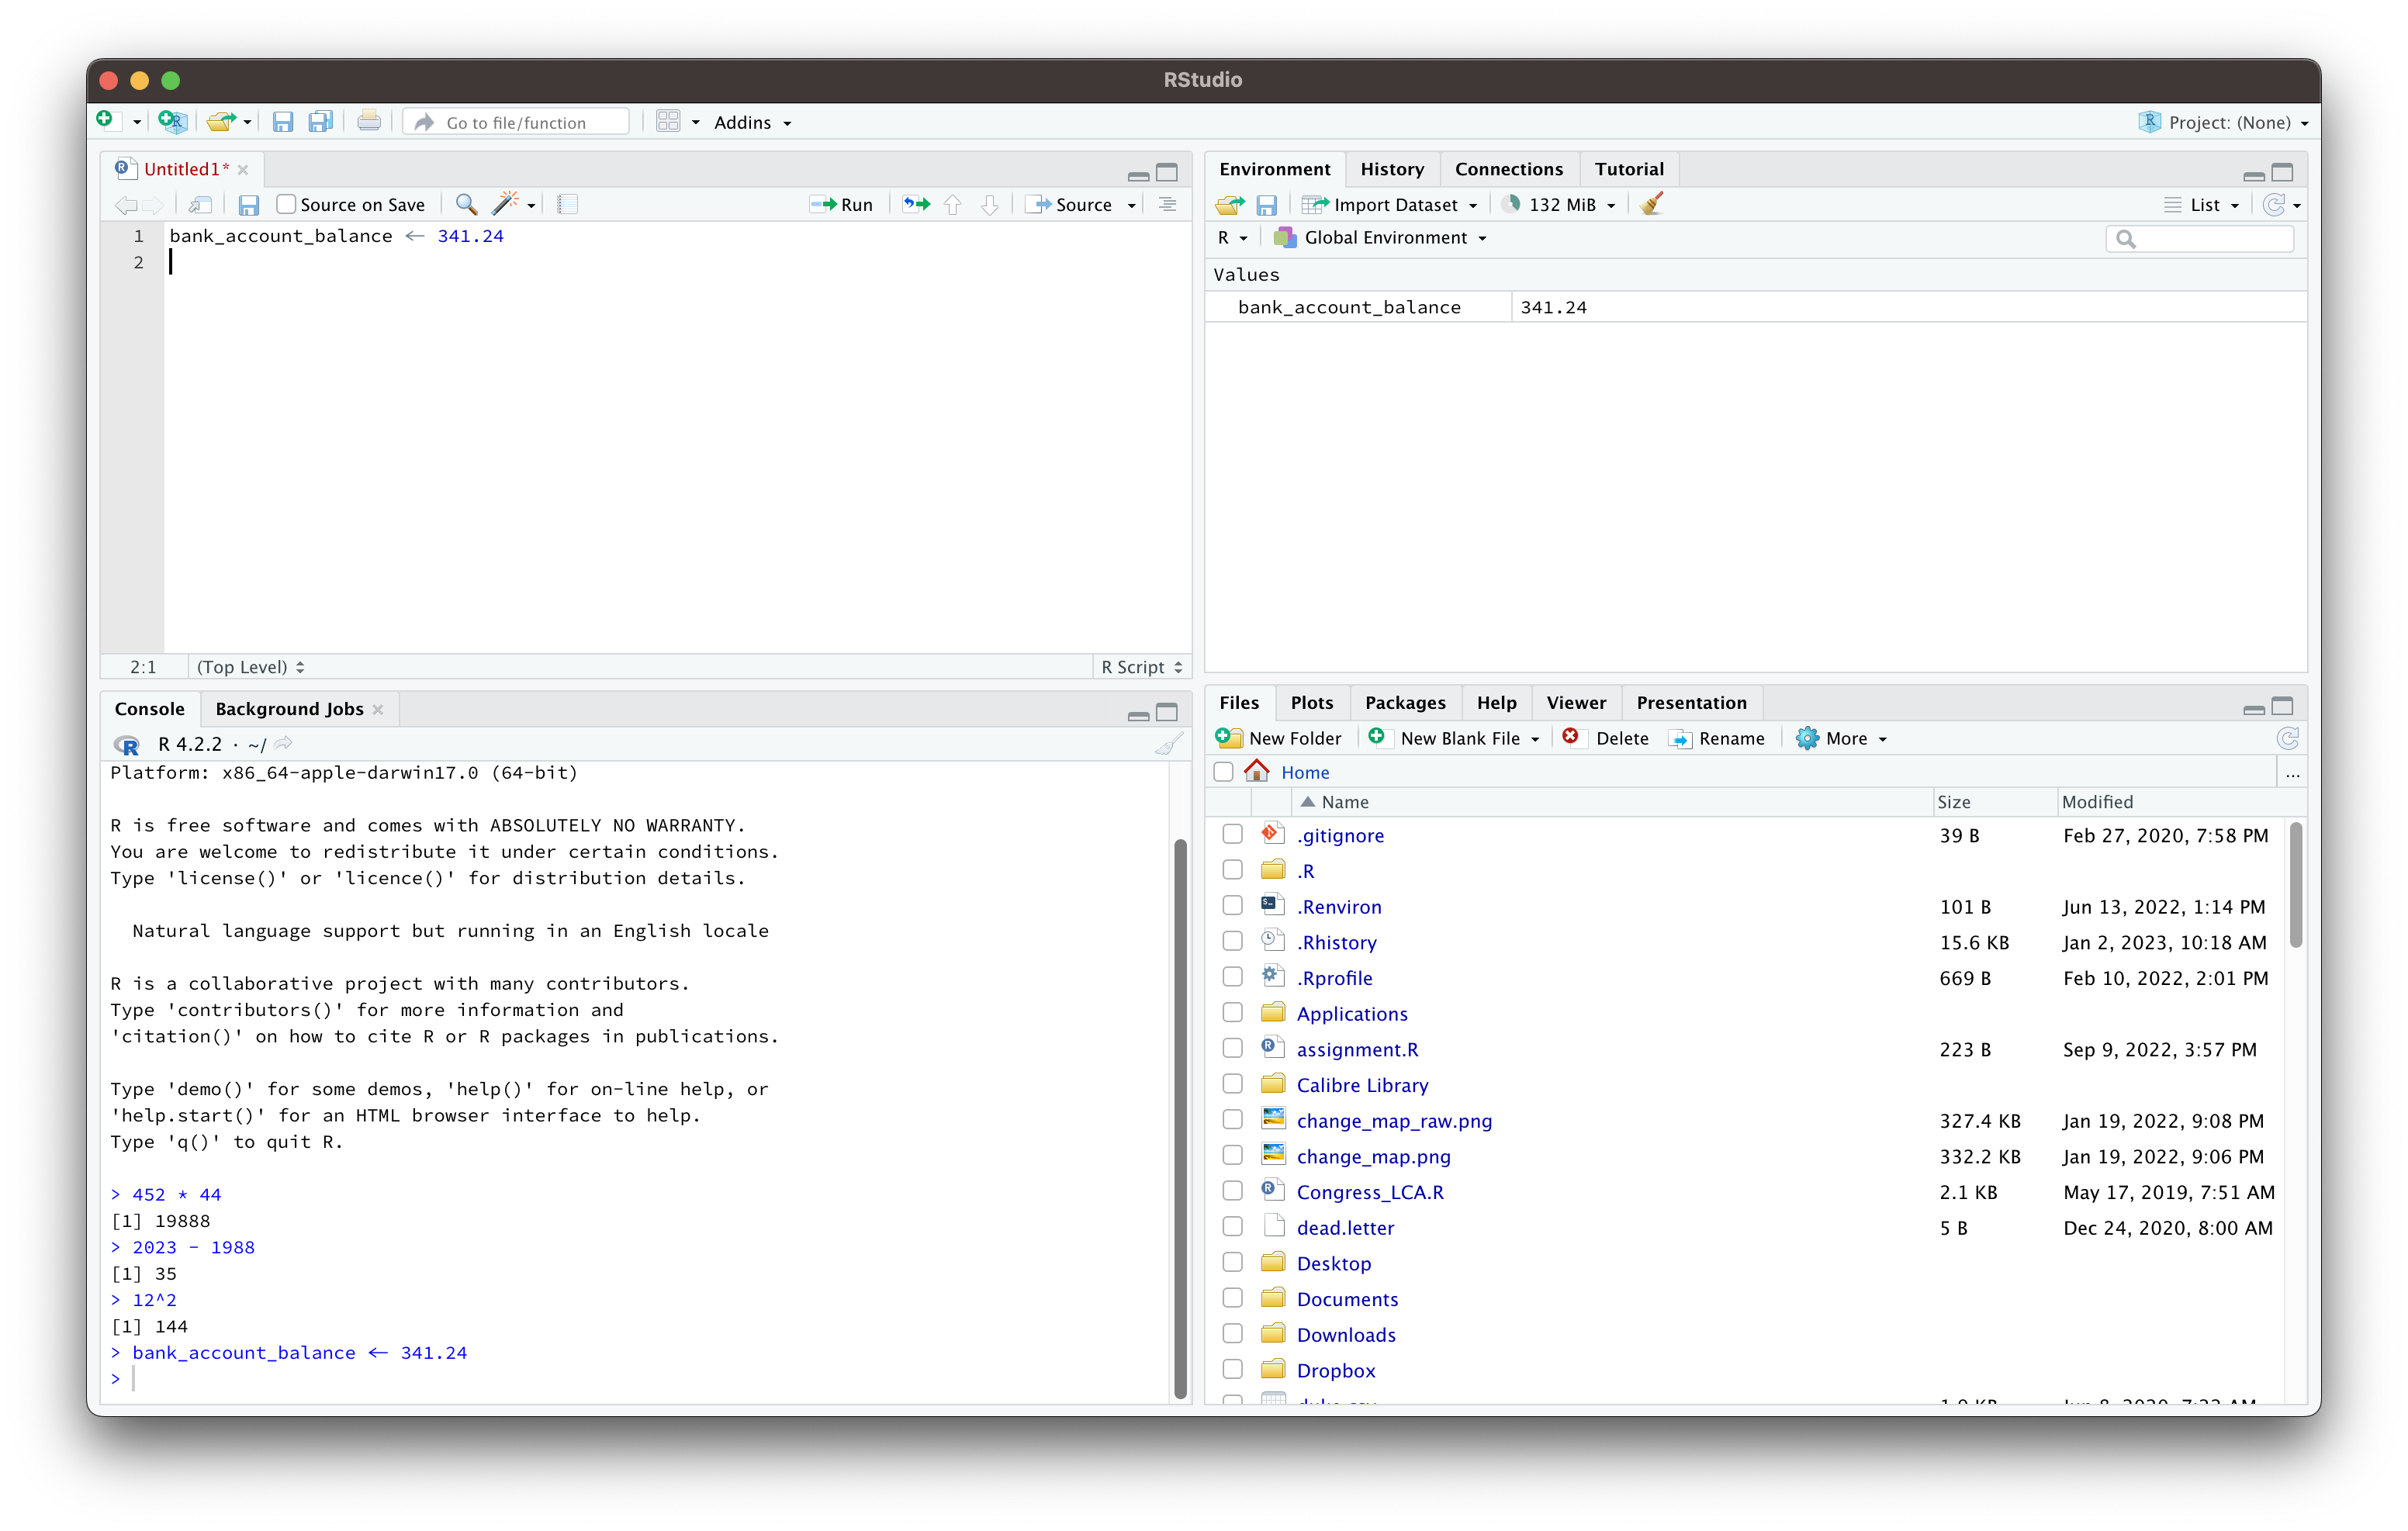Click the broom icon to clear environment
The height and width of the screenshot is (1531, 2408).
point(1651,205)
